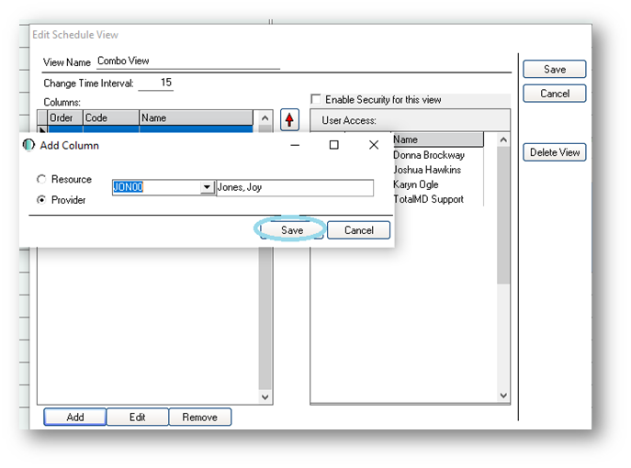Select Donna Brockway in User Access list

coord(428,155)
